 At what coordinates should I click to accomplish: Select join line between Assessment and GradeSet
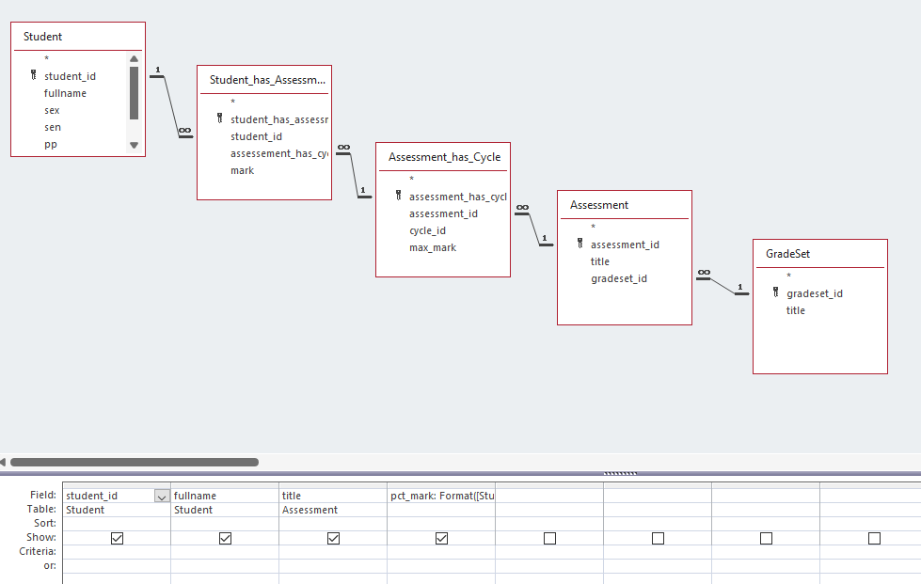723,286
